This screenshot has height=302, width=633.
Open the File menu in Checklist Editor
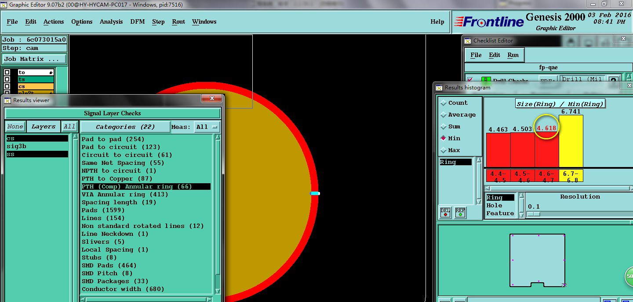point(476,55)
